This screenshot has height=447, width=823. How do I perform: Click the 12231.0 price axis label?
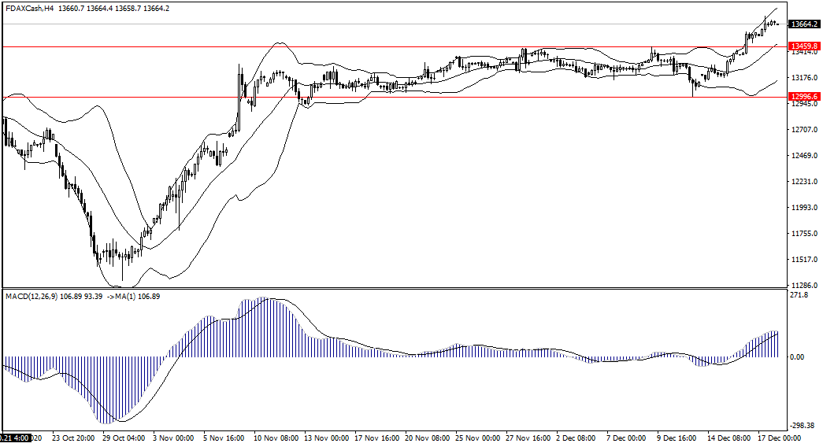click(x=803, y=182)
